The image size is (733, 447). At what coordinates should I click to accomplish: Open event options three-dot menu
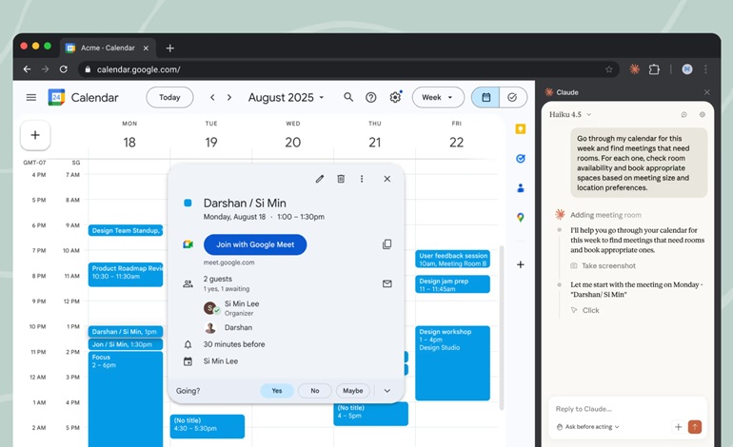click(362, 179)
